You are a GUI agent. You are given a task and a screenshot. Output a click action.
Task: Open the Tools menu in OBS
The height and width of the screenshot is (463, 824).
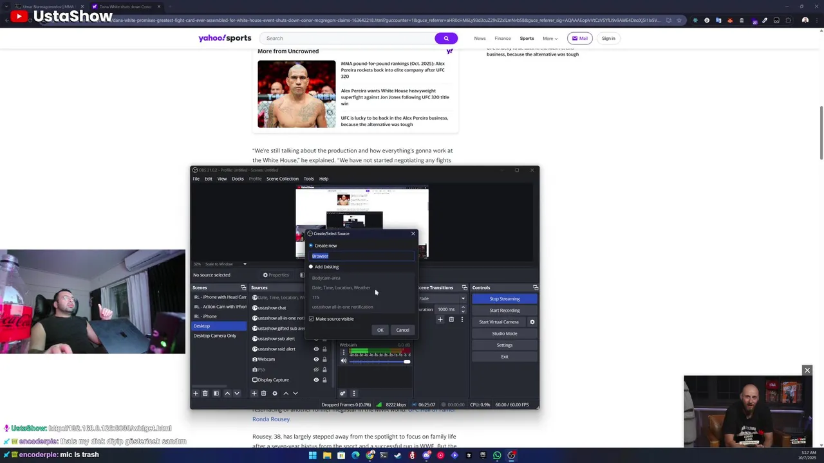(x=309, y=179)
